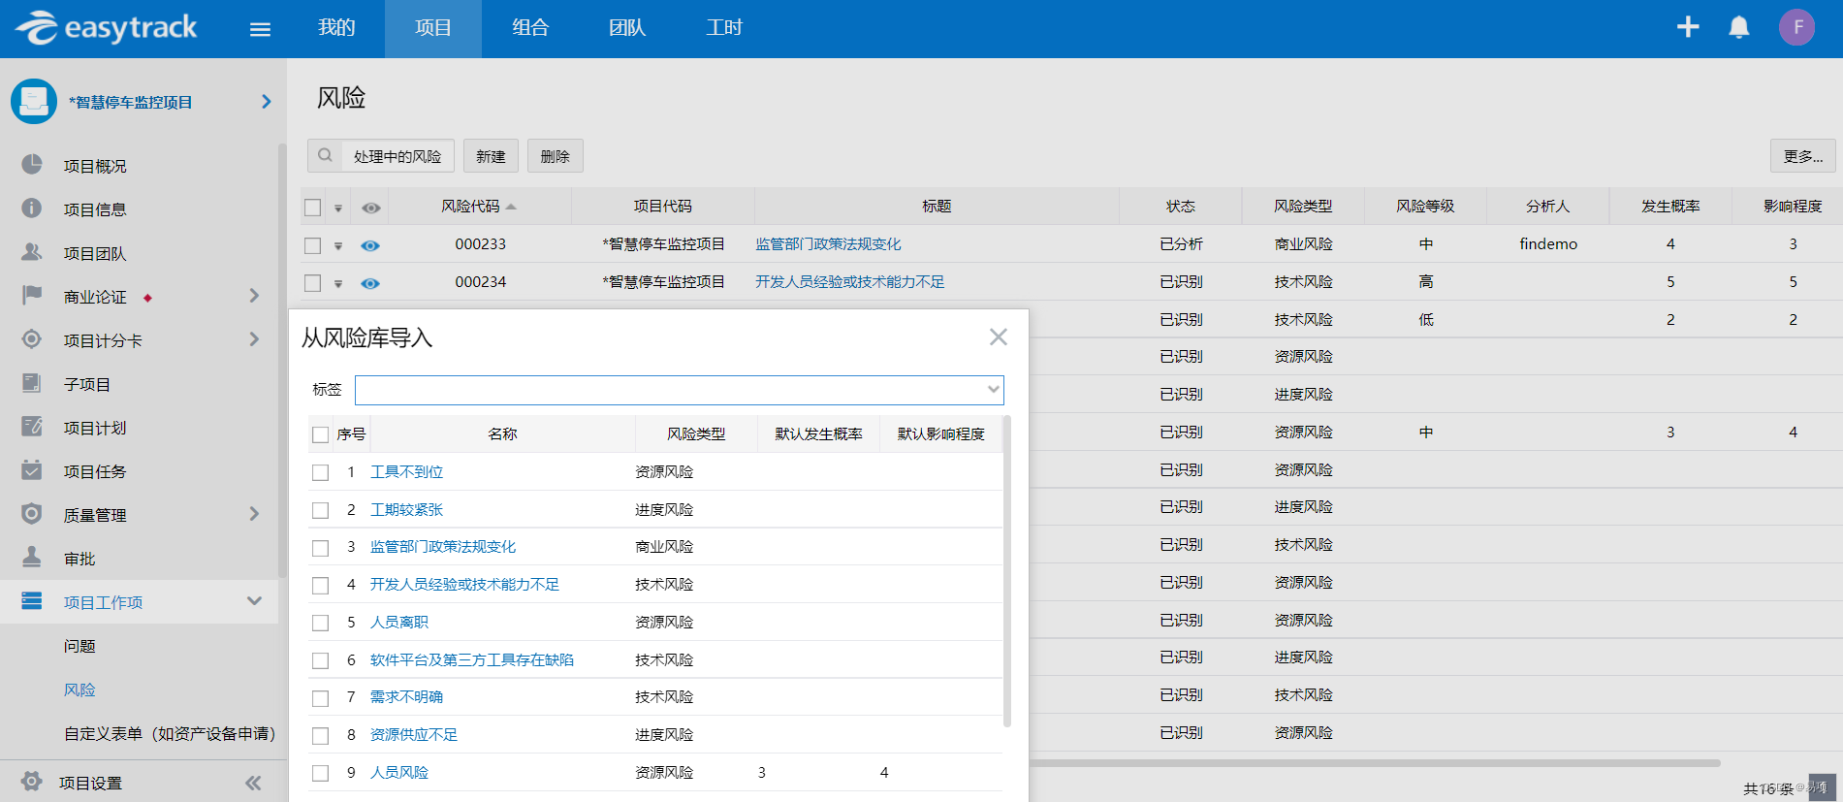Viewport: 1843px width, 802px height.
Task: Check the select-all box in risk table header
Action: click(x=312, y=208)
